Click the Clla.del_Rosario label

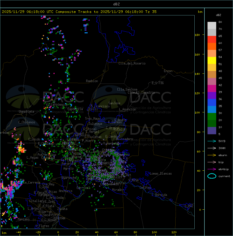(x=132, y=63)
